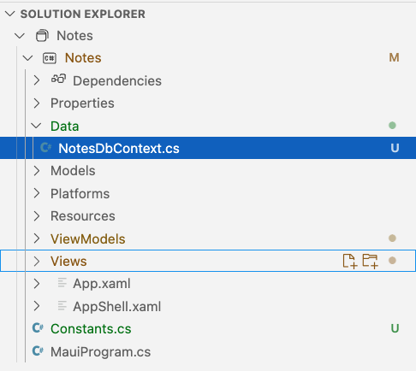This screenshot has width=416, height=371.
Task: Click the new folder icon on Views row
Action: click(x=371, y=261)
